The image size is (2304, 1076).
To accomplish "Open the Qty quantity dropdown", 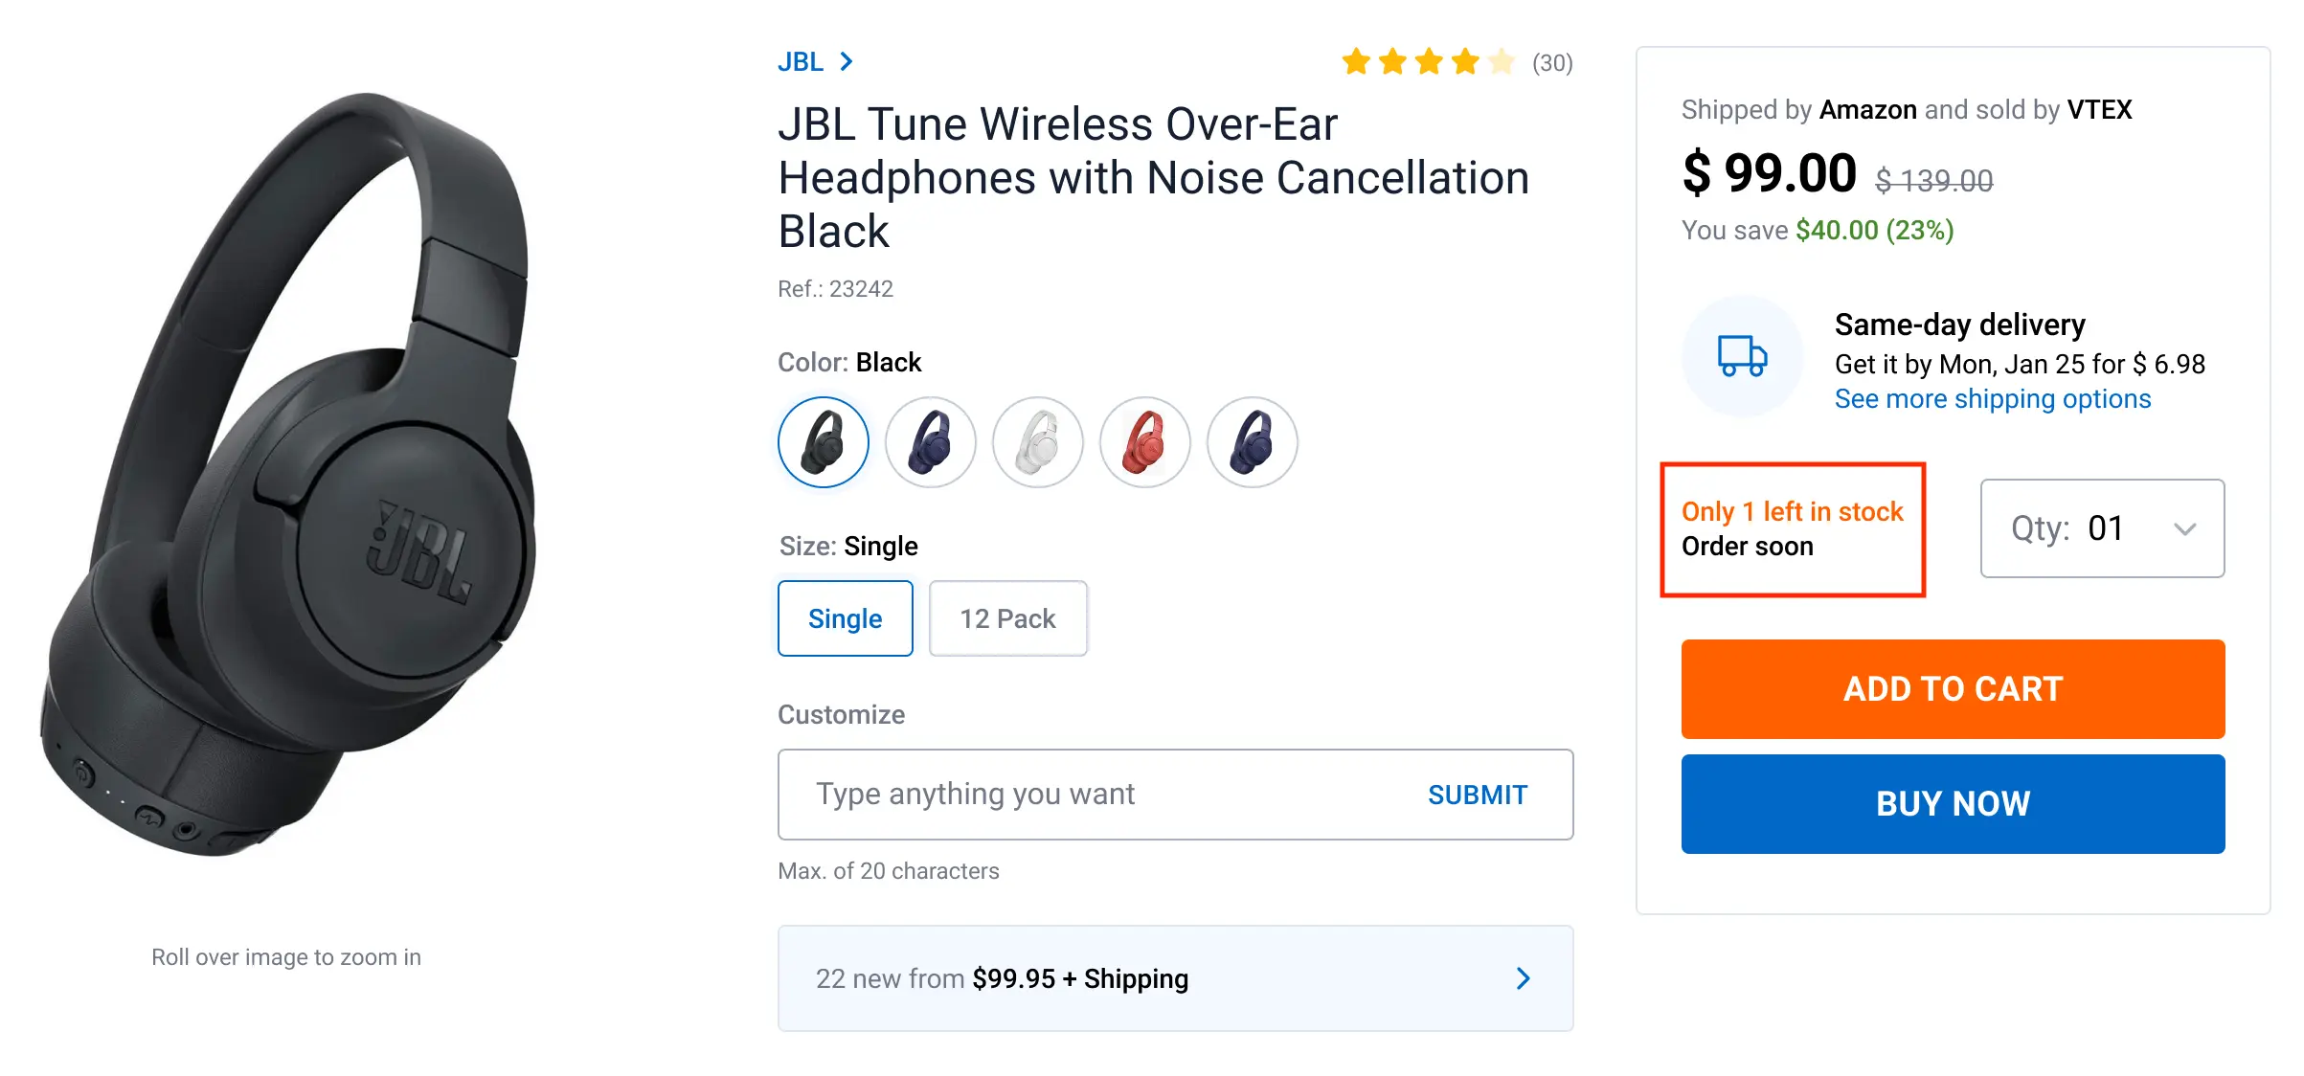I will [2102, 528].
